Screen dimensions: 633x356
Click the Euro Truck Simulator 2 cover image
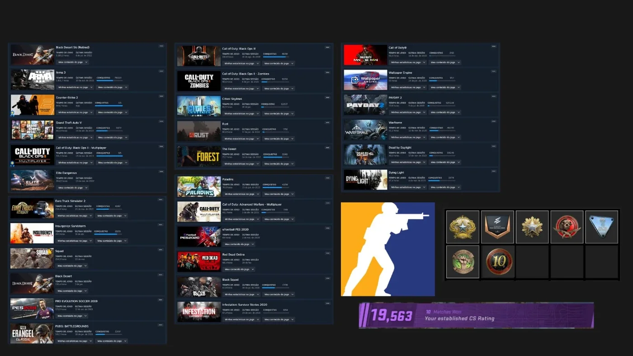coord(32,209)
